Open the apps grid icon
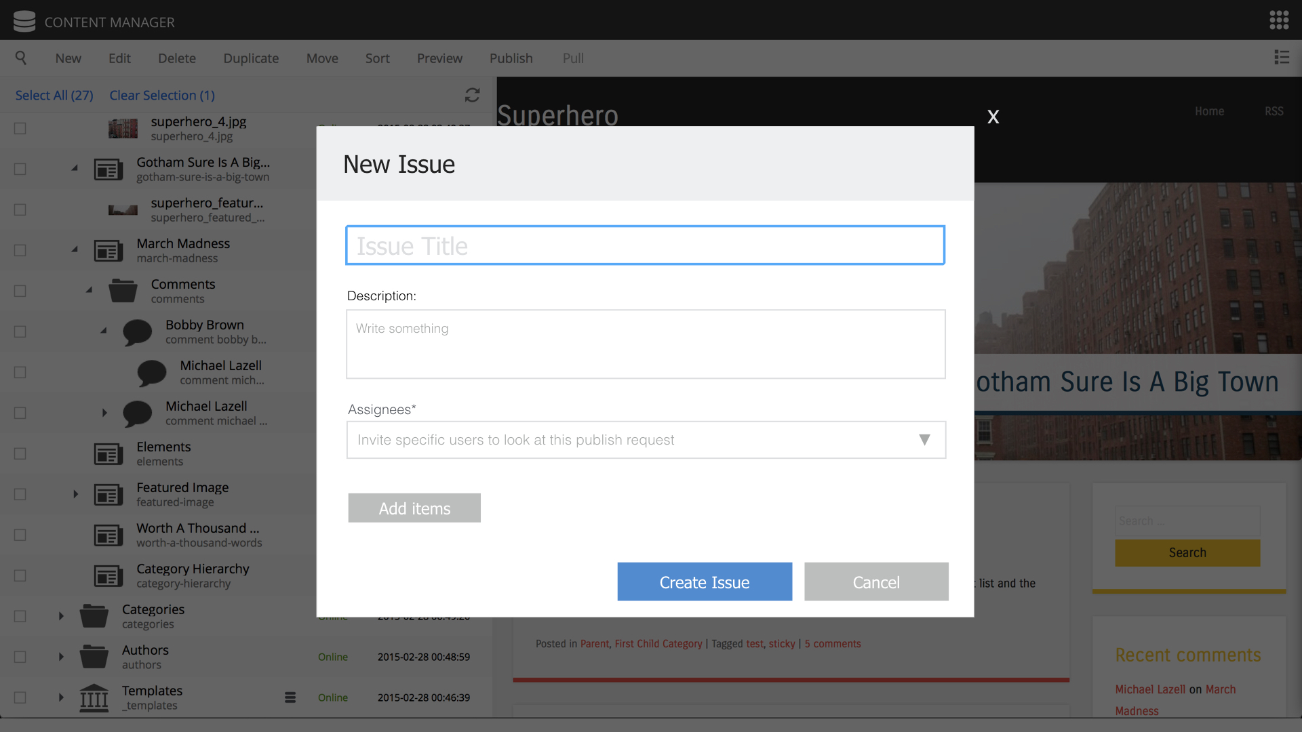Image resolution: width=1302 pixels, height=732 pixels. [1279, 20]
